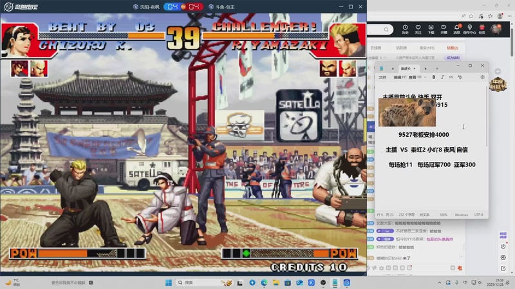The image size is (515, 289).
Task: Click the notepad app icon in its title bar
Action: [x=382, y=69]
